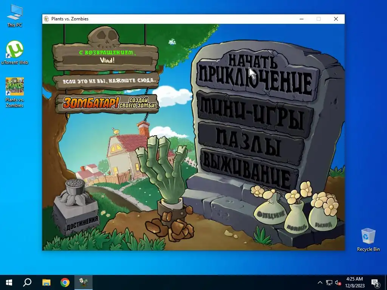Viewport: 387px width, 290px height.
Task: Minimize the Plants vs. Zombies window
Action: point(302,19)
